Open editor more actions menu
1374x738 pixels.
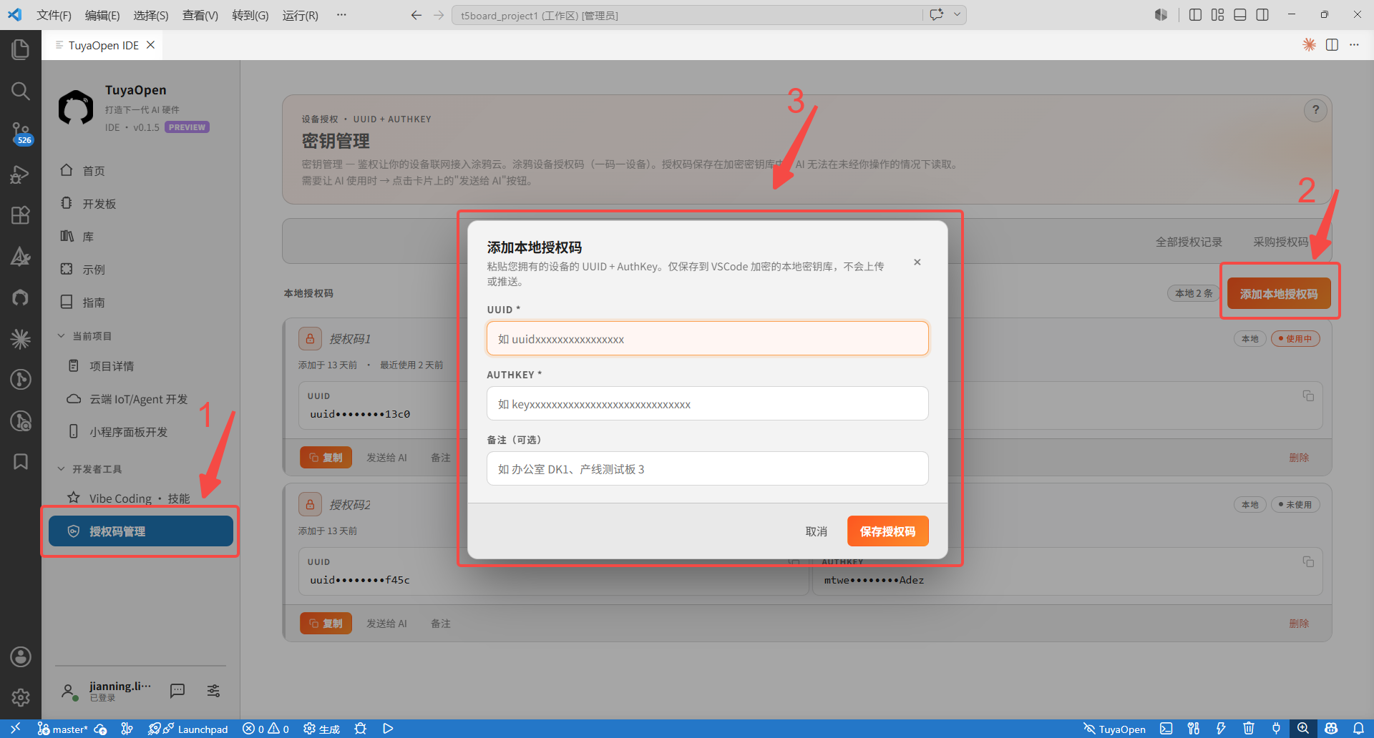pyautogui.click(x=1354, y=45)
